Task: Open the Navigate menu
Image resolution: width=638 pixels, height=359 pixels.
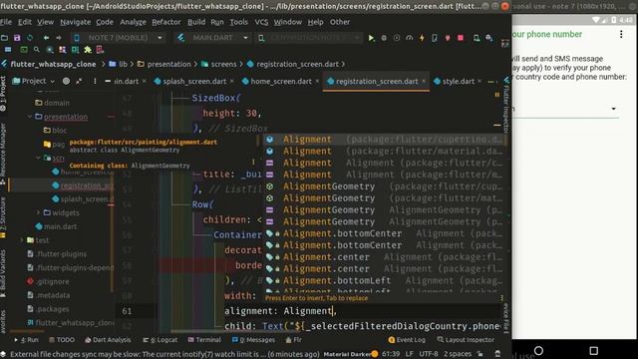Action: (76, 22)
